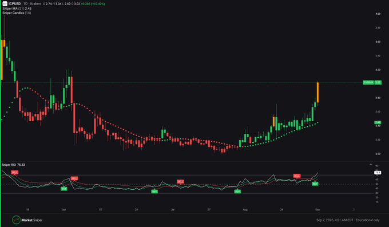Click the 1D interval label

tap(25, 4)
